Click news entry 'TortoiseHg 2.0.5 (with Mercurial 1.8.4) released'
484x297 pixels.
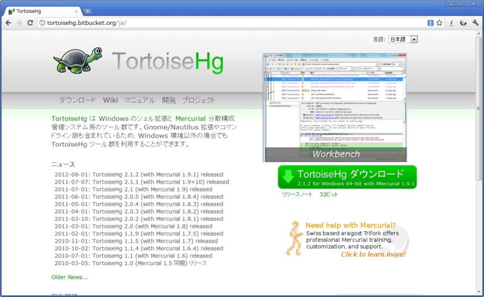[x=158, y=197]
